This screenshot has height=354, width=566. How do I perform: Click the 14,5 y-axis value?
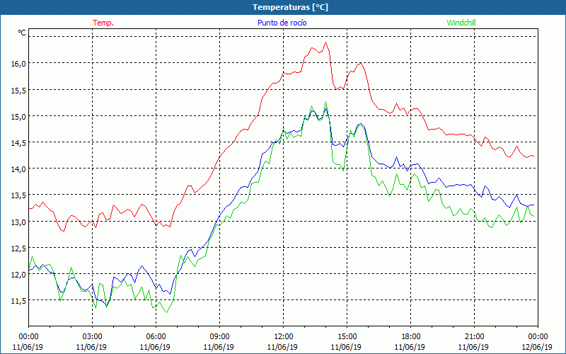[19, 142]
